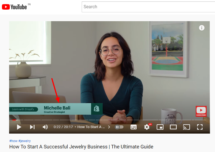
Task: Play the video with the play button
Action: [x=19, y=127]
